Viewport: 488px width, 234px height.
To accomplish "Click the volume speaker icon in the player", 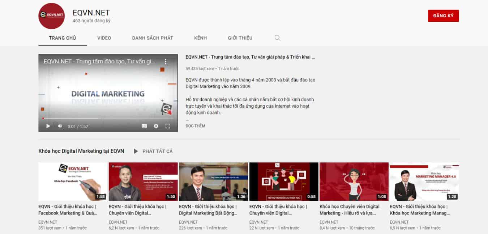I will tap(59, 126).
